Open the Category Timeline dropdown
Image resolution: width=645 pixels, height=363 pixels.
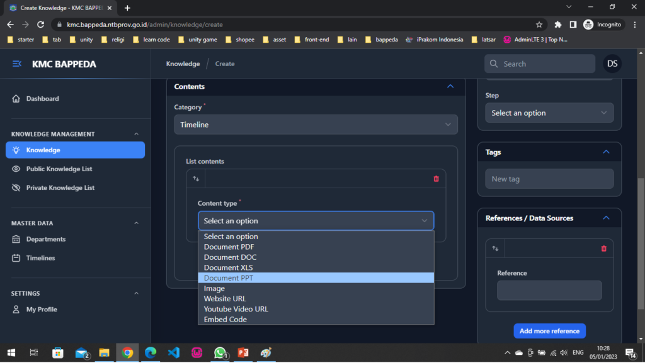[x=316, y=125]
